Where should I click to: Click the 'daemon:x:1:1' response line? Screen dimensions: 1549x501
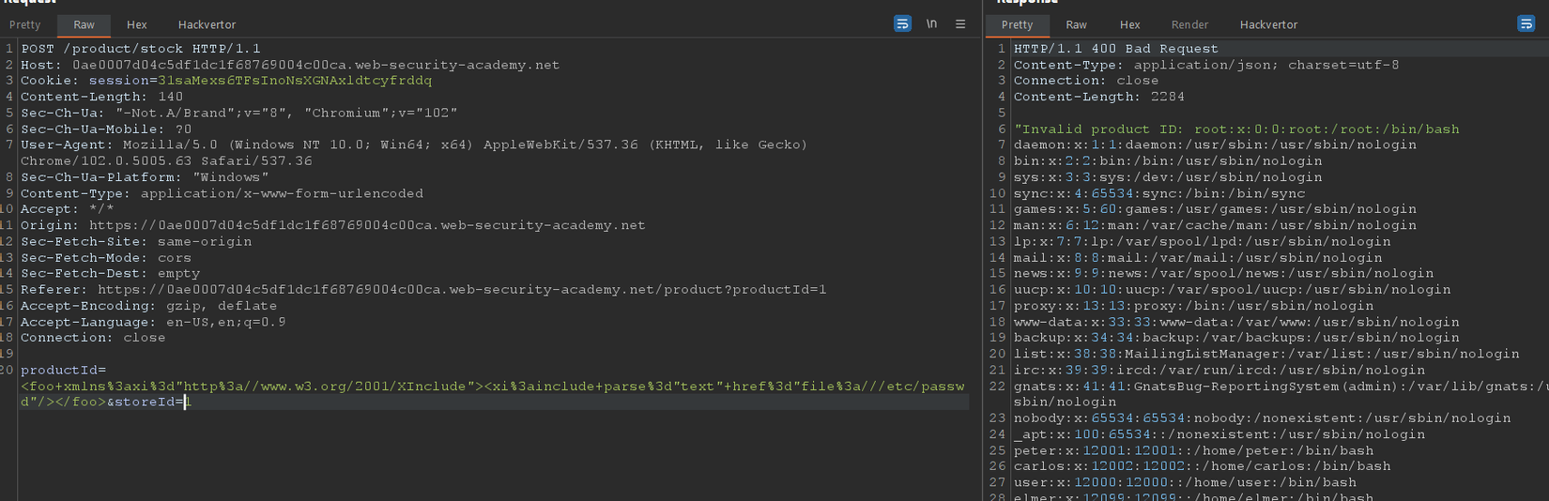point(1215,144)
